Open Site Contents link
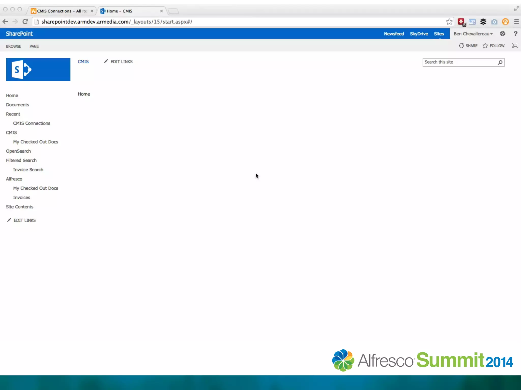This screenshot has height=390, width=521. [x=20, y=207]
